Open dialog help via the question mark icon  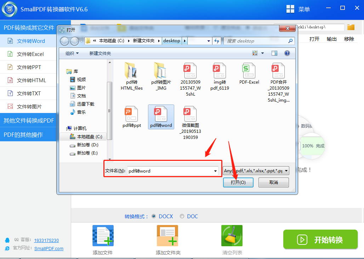click(286, 53)
